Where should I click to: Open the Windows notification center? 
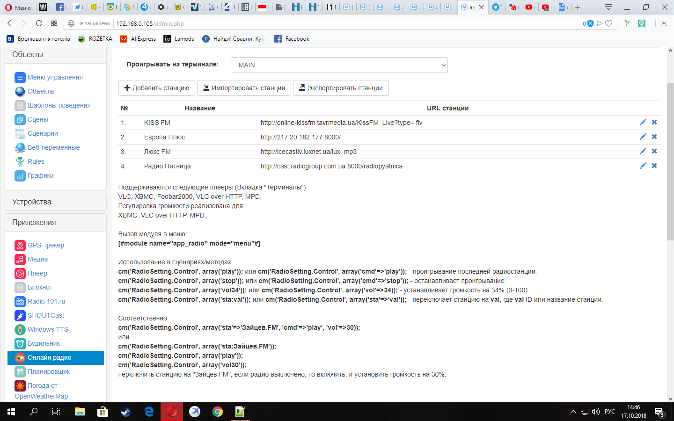click(x=659, y=412)
